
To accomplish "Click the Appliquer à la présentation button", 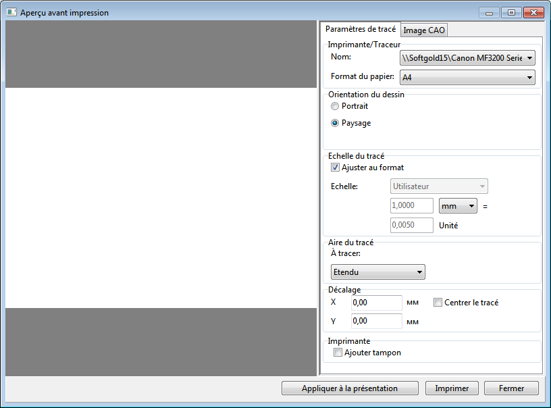I will pos(350,388).
